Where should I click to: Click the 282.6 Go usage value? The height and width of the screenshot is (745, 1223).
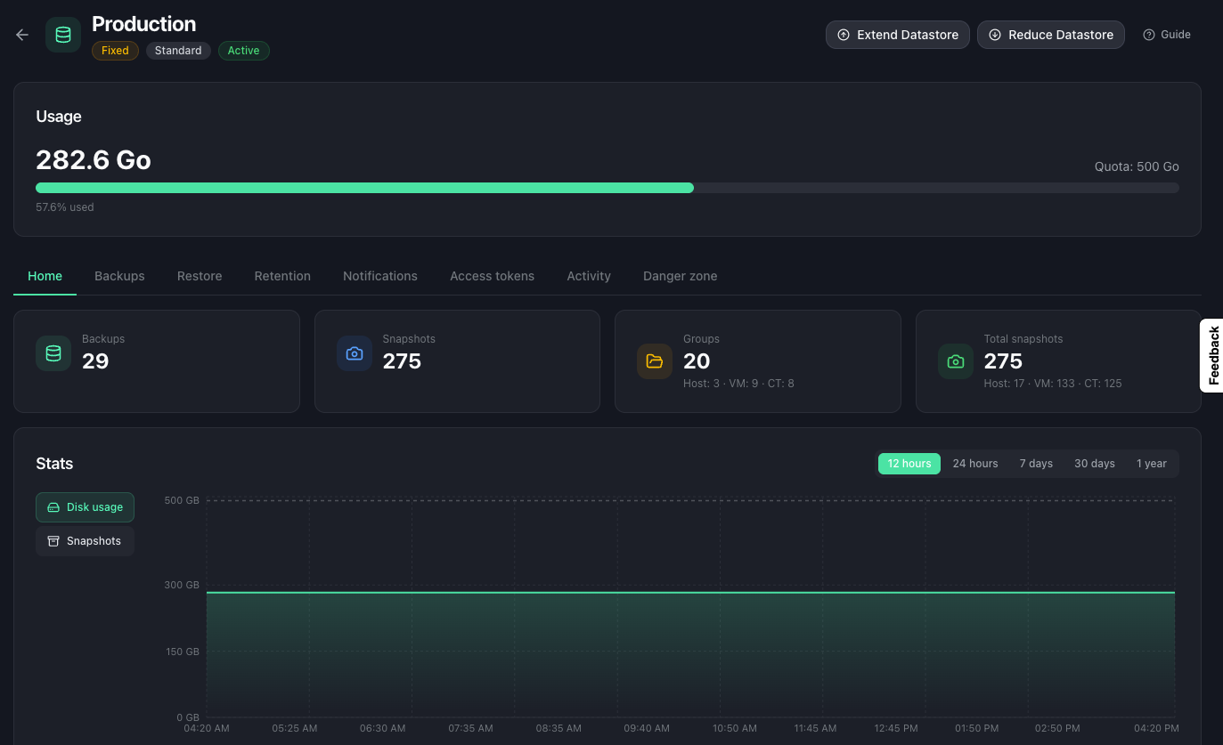[x=94, y=160]
